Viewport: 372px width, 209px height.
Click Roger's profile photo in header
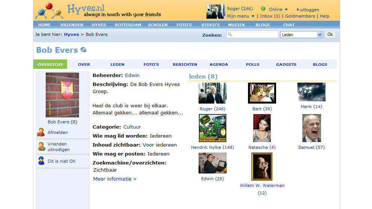tap(215, 12)
